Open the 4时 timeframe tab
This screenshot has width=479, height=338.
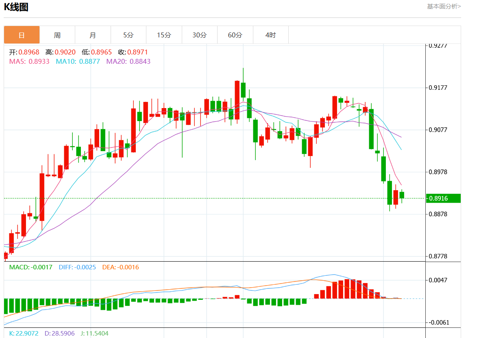271,35
